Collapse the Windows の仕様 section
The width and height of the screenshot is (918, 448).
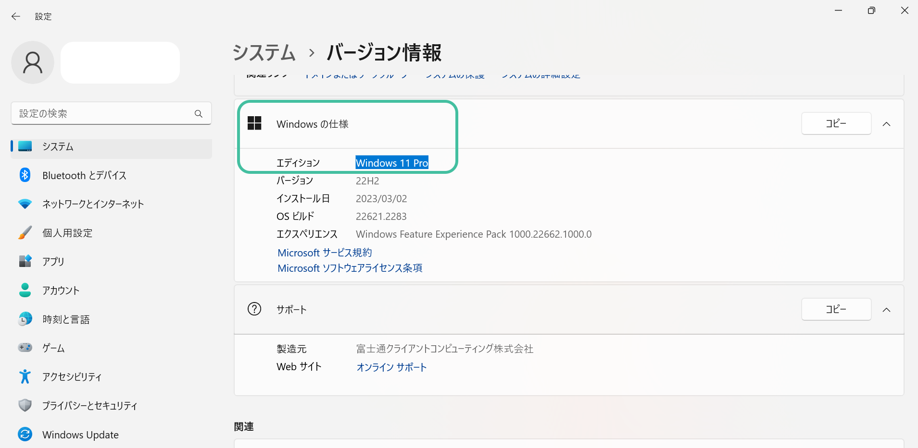(x=886, y=124)
